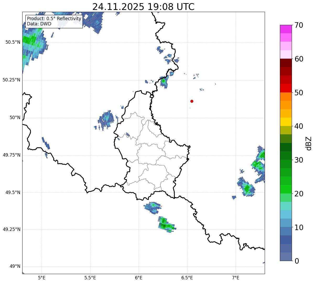Click the yellow colorbar segment at 40
This screenshot has height=283, width=315.
(286, 122)
